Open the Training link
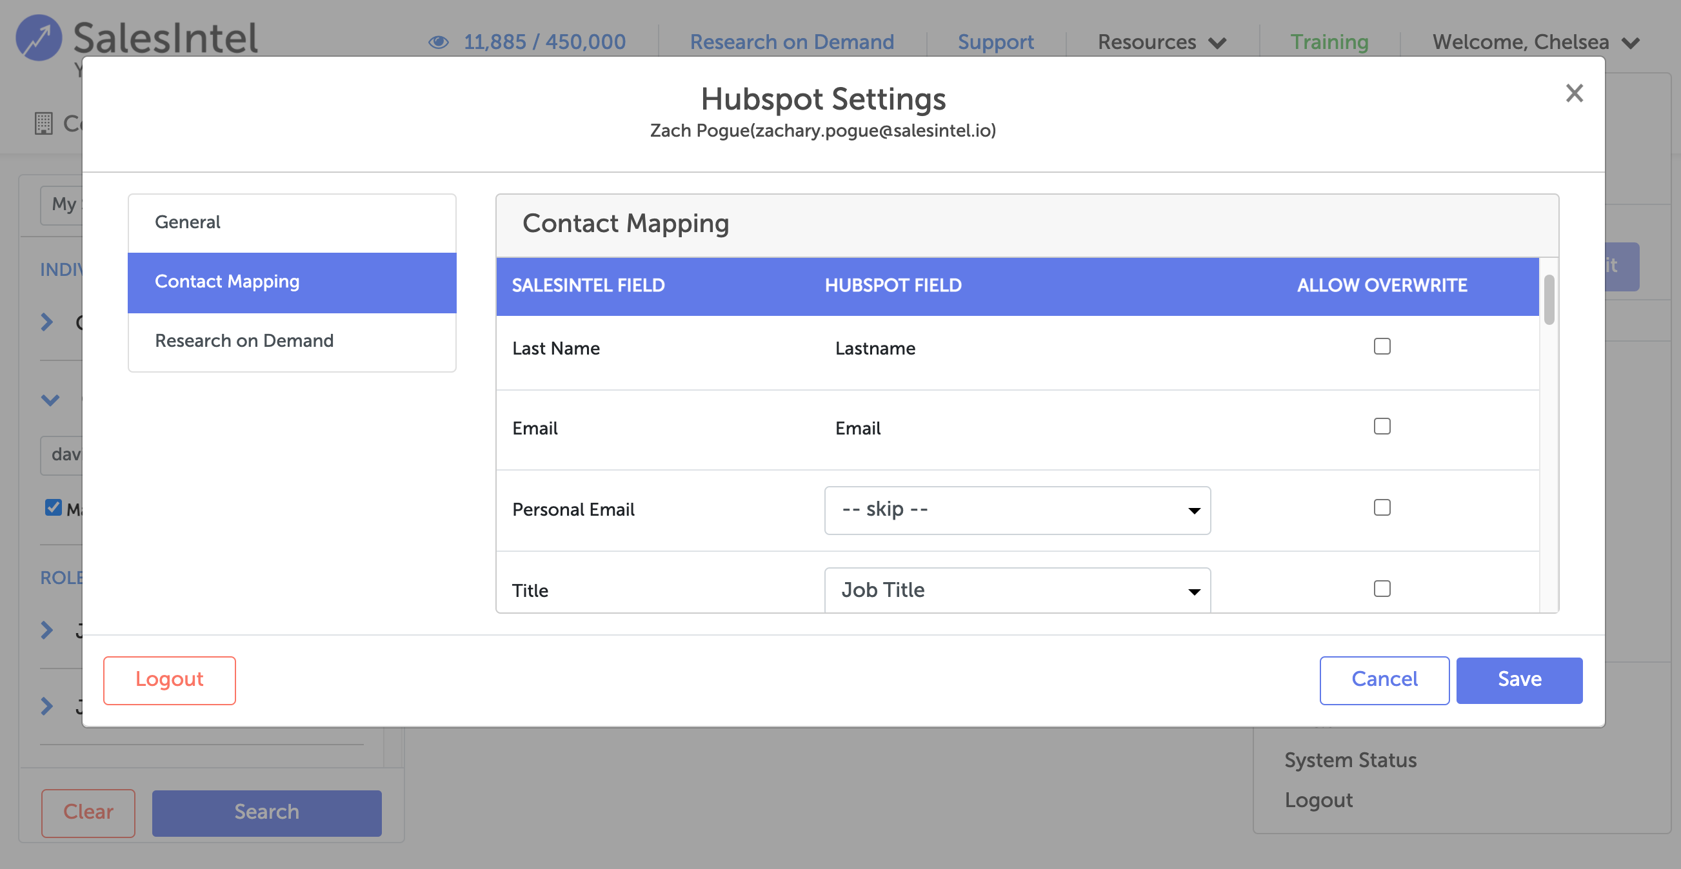1681x869 pixels. [1329, 43]
